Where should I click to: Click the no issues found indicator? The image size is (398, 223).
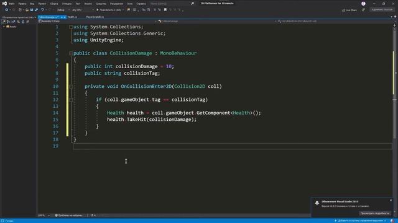click(68, 216)
